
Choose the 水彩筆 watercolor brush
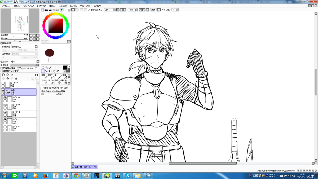(64, 76)
